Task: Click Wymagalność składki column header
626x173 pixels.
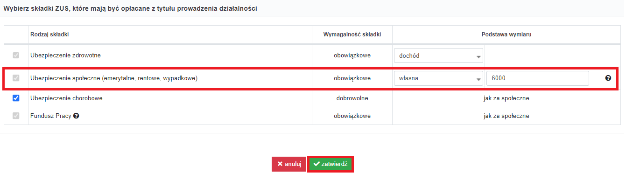Action: pos(352,35)
